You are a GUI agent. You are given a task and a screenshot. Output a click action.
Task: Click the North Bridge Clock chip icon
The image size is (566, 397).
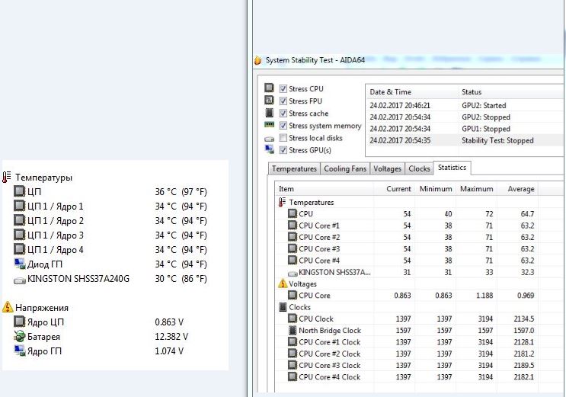click(293, 330)
